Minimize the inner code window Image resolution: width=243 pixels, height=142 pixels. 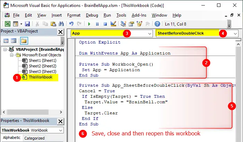point(226,16)
